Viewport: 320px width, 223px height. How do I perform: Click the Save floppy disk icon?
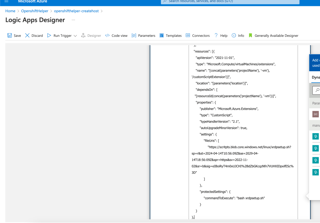[x=10, y=36]
